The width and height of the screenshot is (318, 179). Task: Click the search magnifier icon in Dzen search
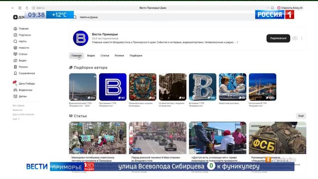click(x=75, y=17)
